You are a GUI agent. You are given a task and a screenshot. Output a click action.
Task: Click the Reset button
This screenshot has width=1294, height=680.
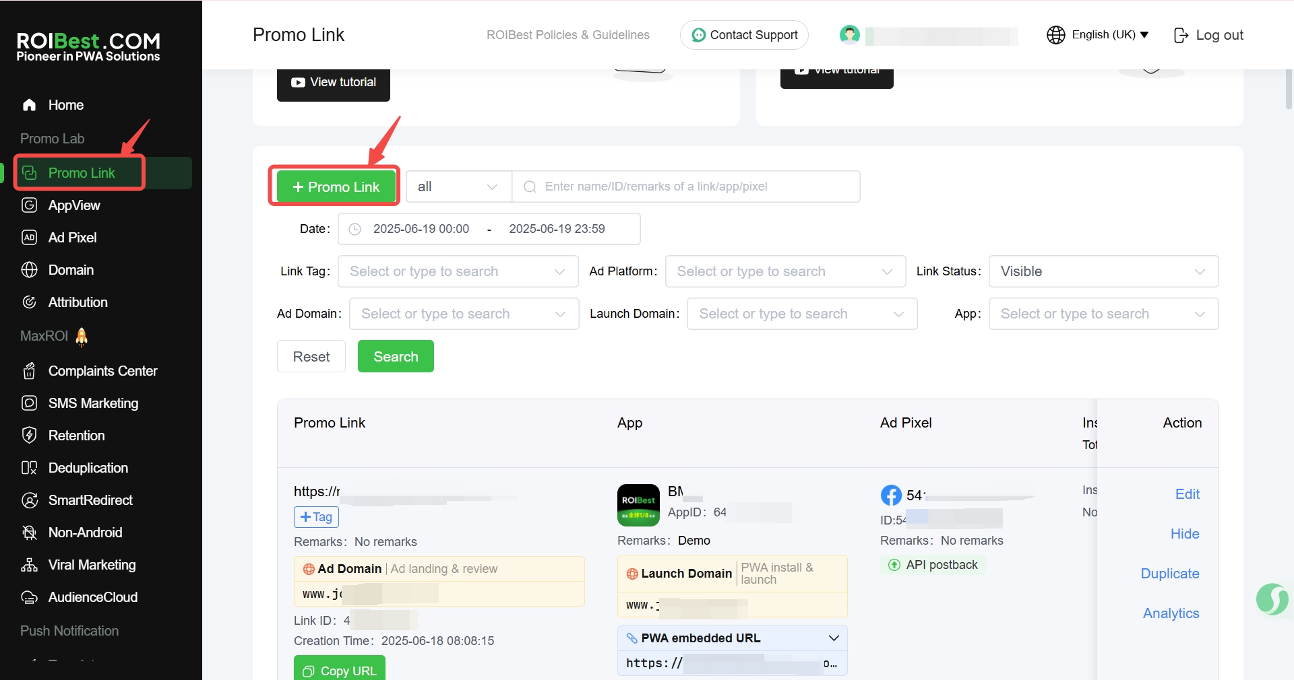click(x=311, y=357)
